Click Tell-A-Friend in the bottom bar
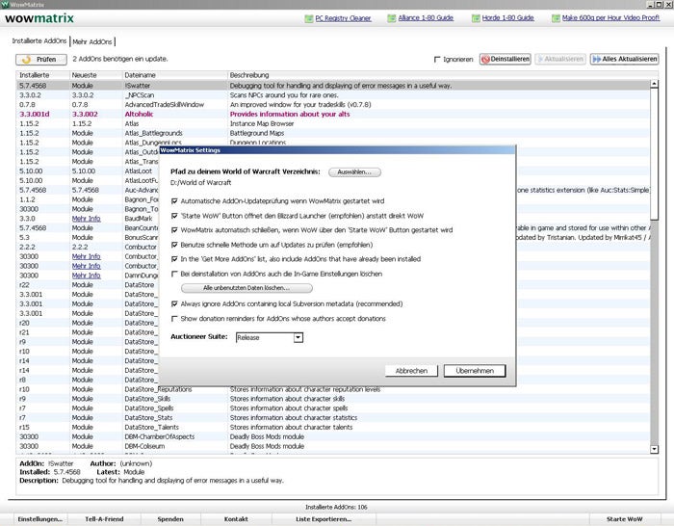The image size is (674, 526). click(x=104, y=519)
